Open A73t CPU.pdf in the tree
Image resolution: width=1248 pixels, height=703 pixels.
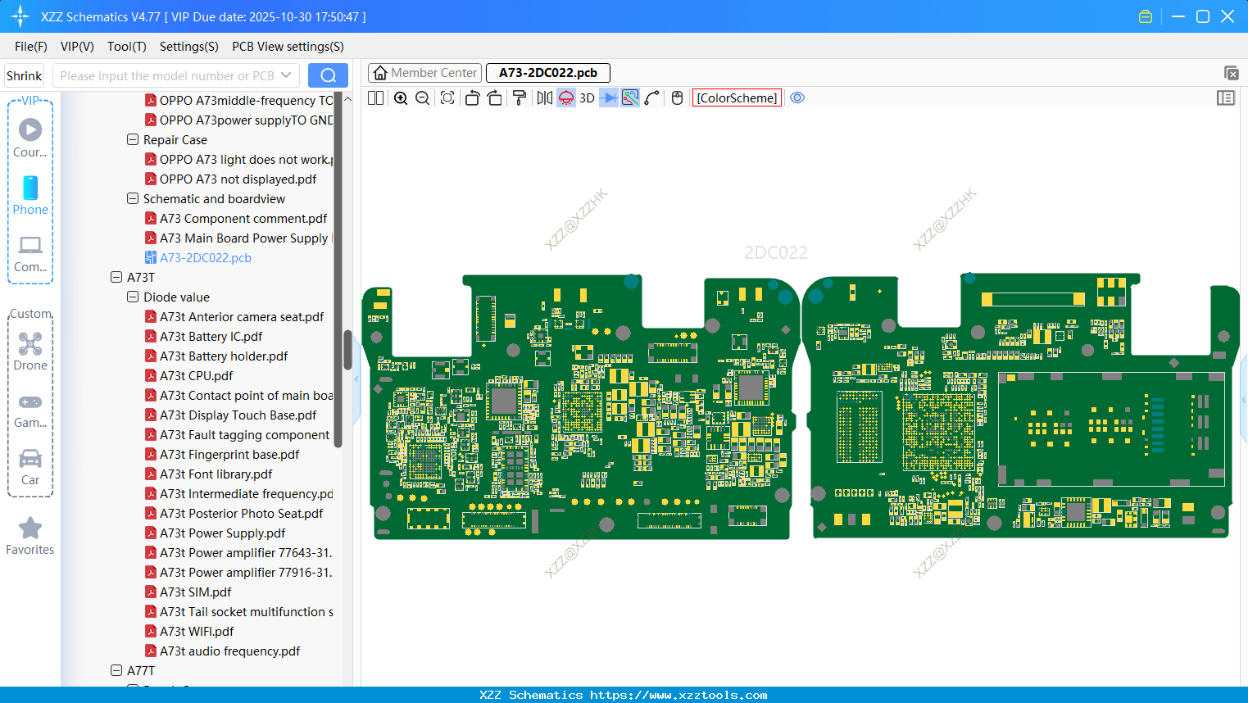coord(196,376)
